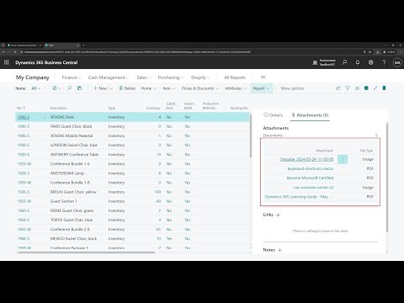This screenshot has width=404, height=303.
Task: Select the LONDON Swivel Chair, blue row
Action: [132, 145]
